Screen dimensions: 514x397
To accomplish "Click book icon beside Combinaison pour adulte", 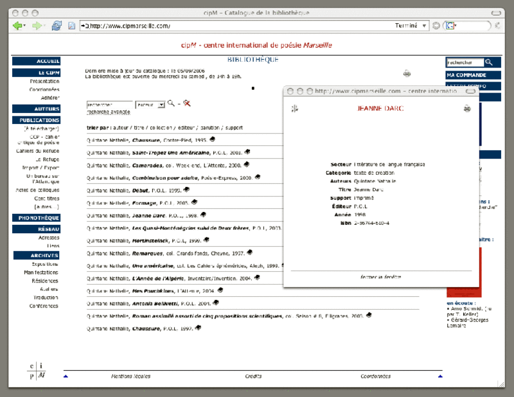I will [x=258, y=177].
